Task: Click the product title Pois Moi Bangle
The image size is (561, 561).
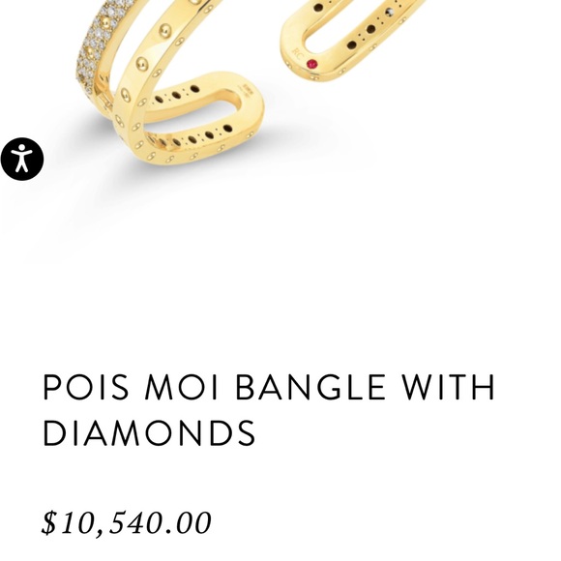Action: click(268, 410)
